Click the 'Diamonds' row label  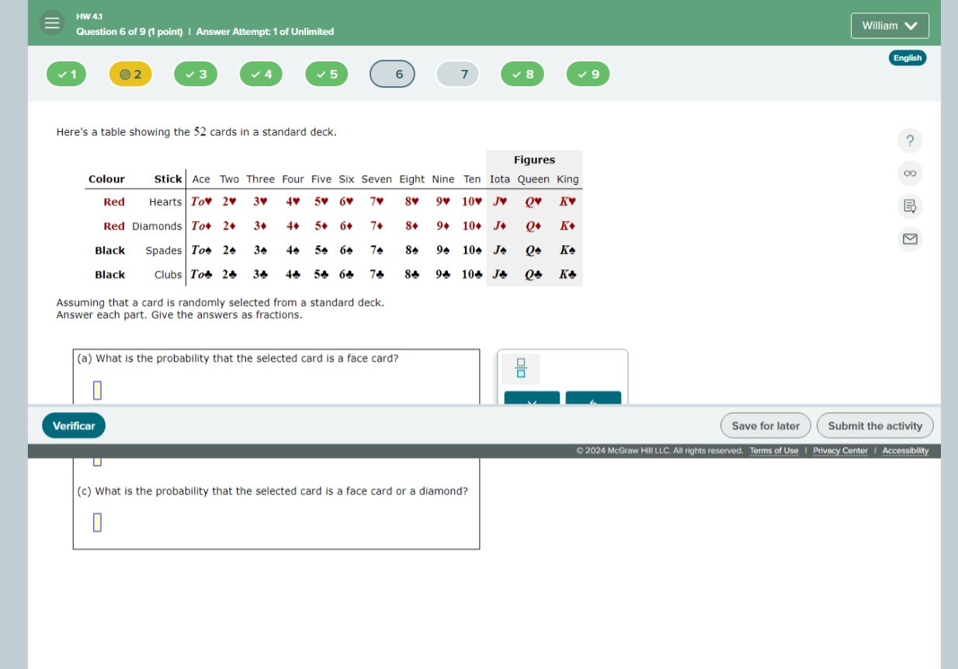157,226
